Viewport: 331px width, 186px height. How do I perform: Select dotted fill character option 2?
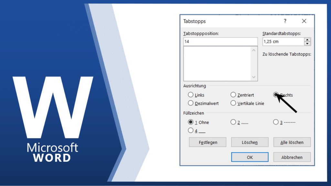click(x=233, y=122)
